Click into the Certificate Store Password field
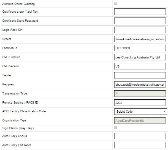 (x=140, y=21)
